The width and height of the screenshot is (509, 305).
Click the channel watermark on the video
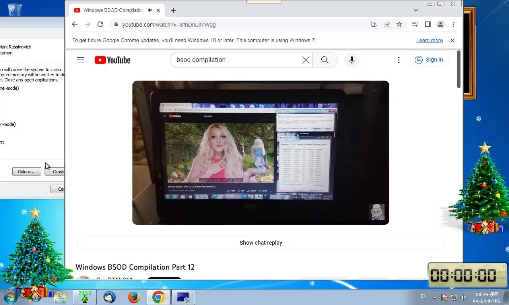click(x=377, y=212)
